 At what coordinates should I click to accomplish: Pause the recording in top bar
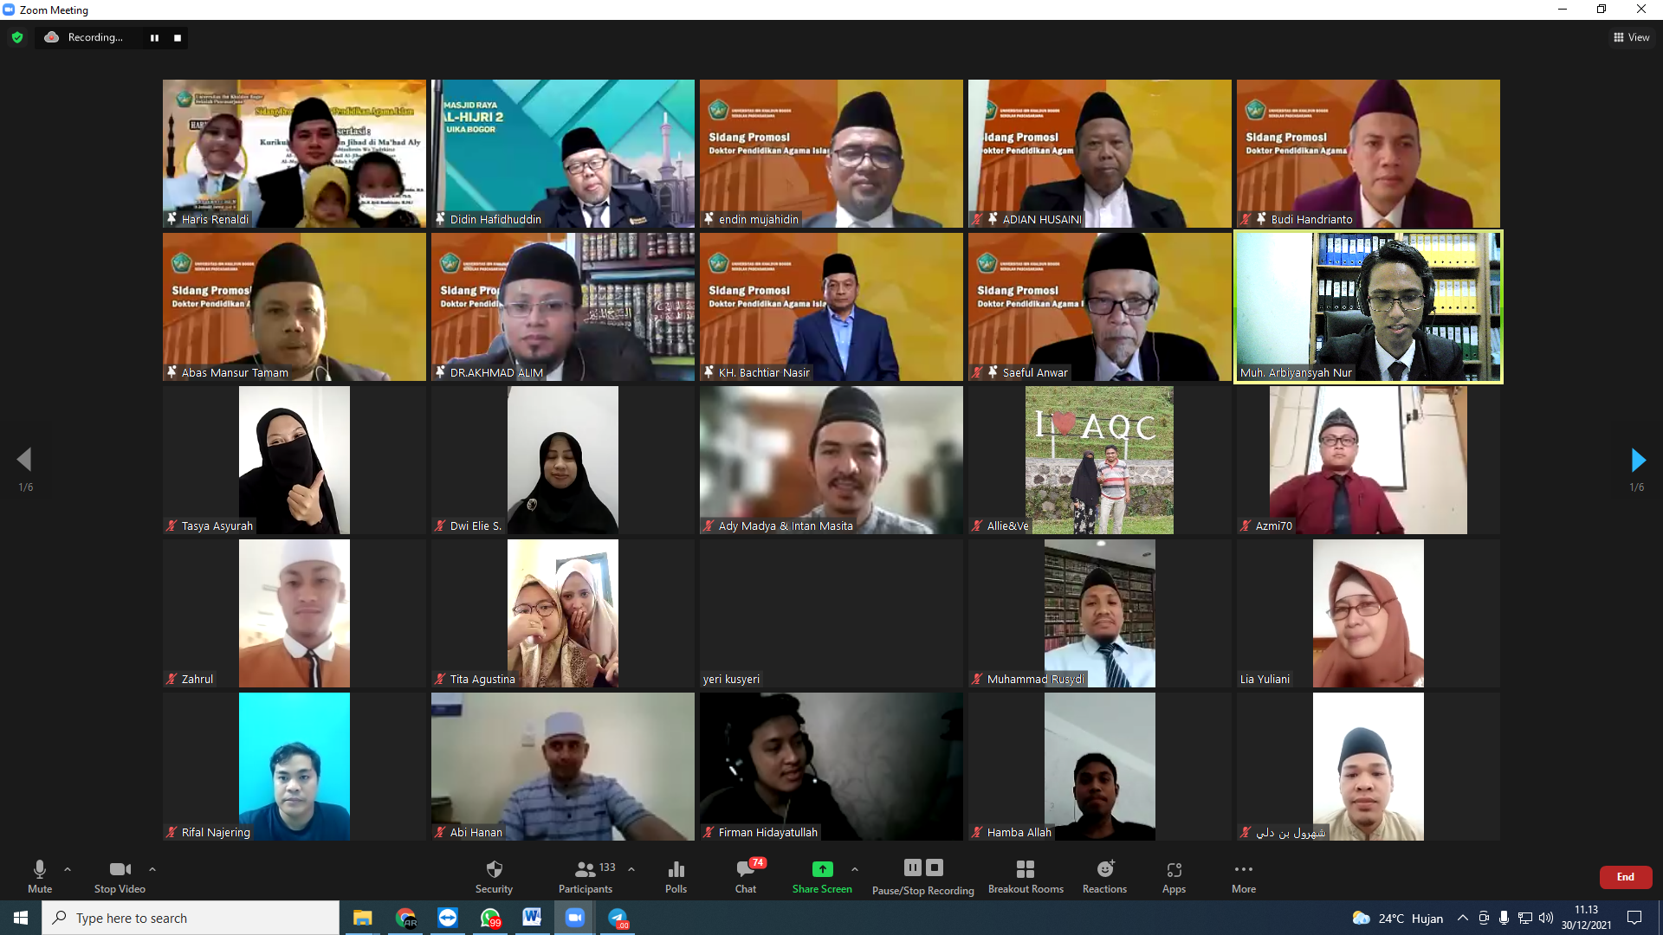click(154, 38)
